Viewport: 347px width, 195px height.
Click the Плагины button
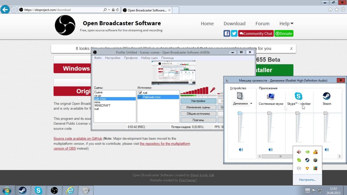198,120
